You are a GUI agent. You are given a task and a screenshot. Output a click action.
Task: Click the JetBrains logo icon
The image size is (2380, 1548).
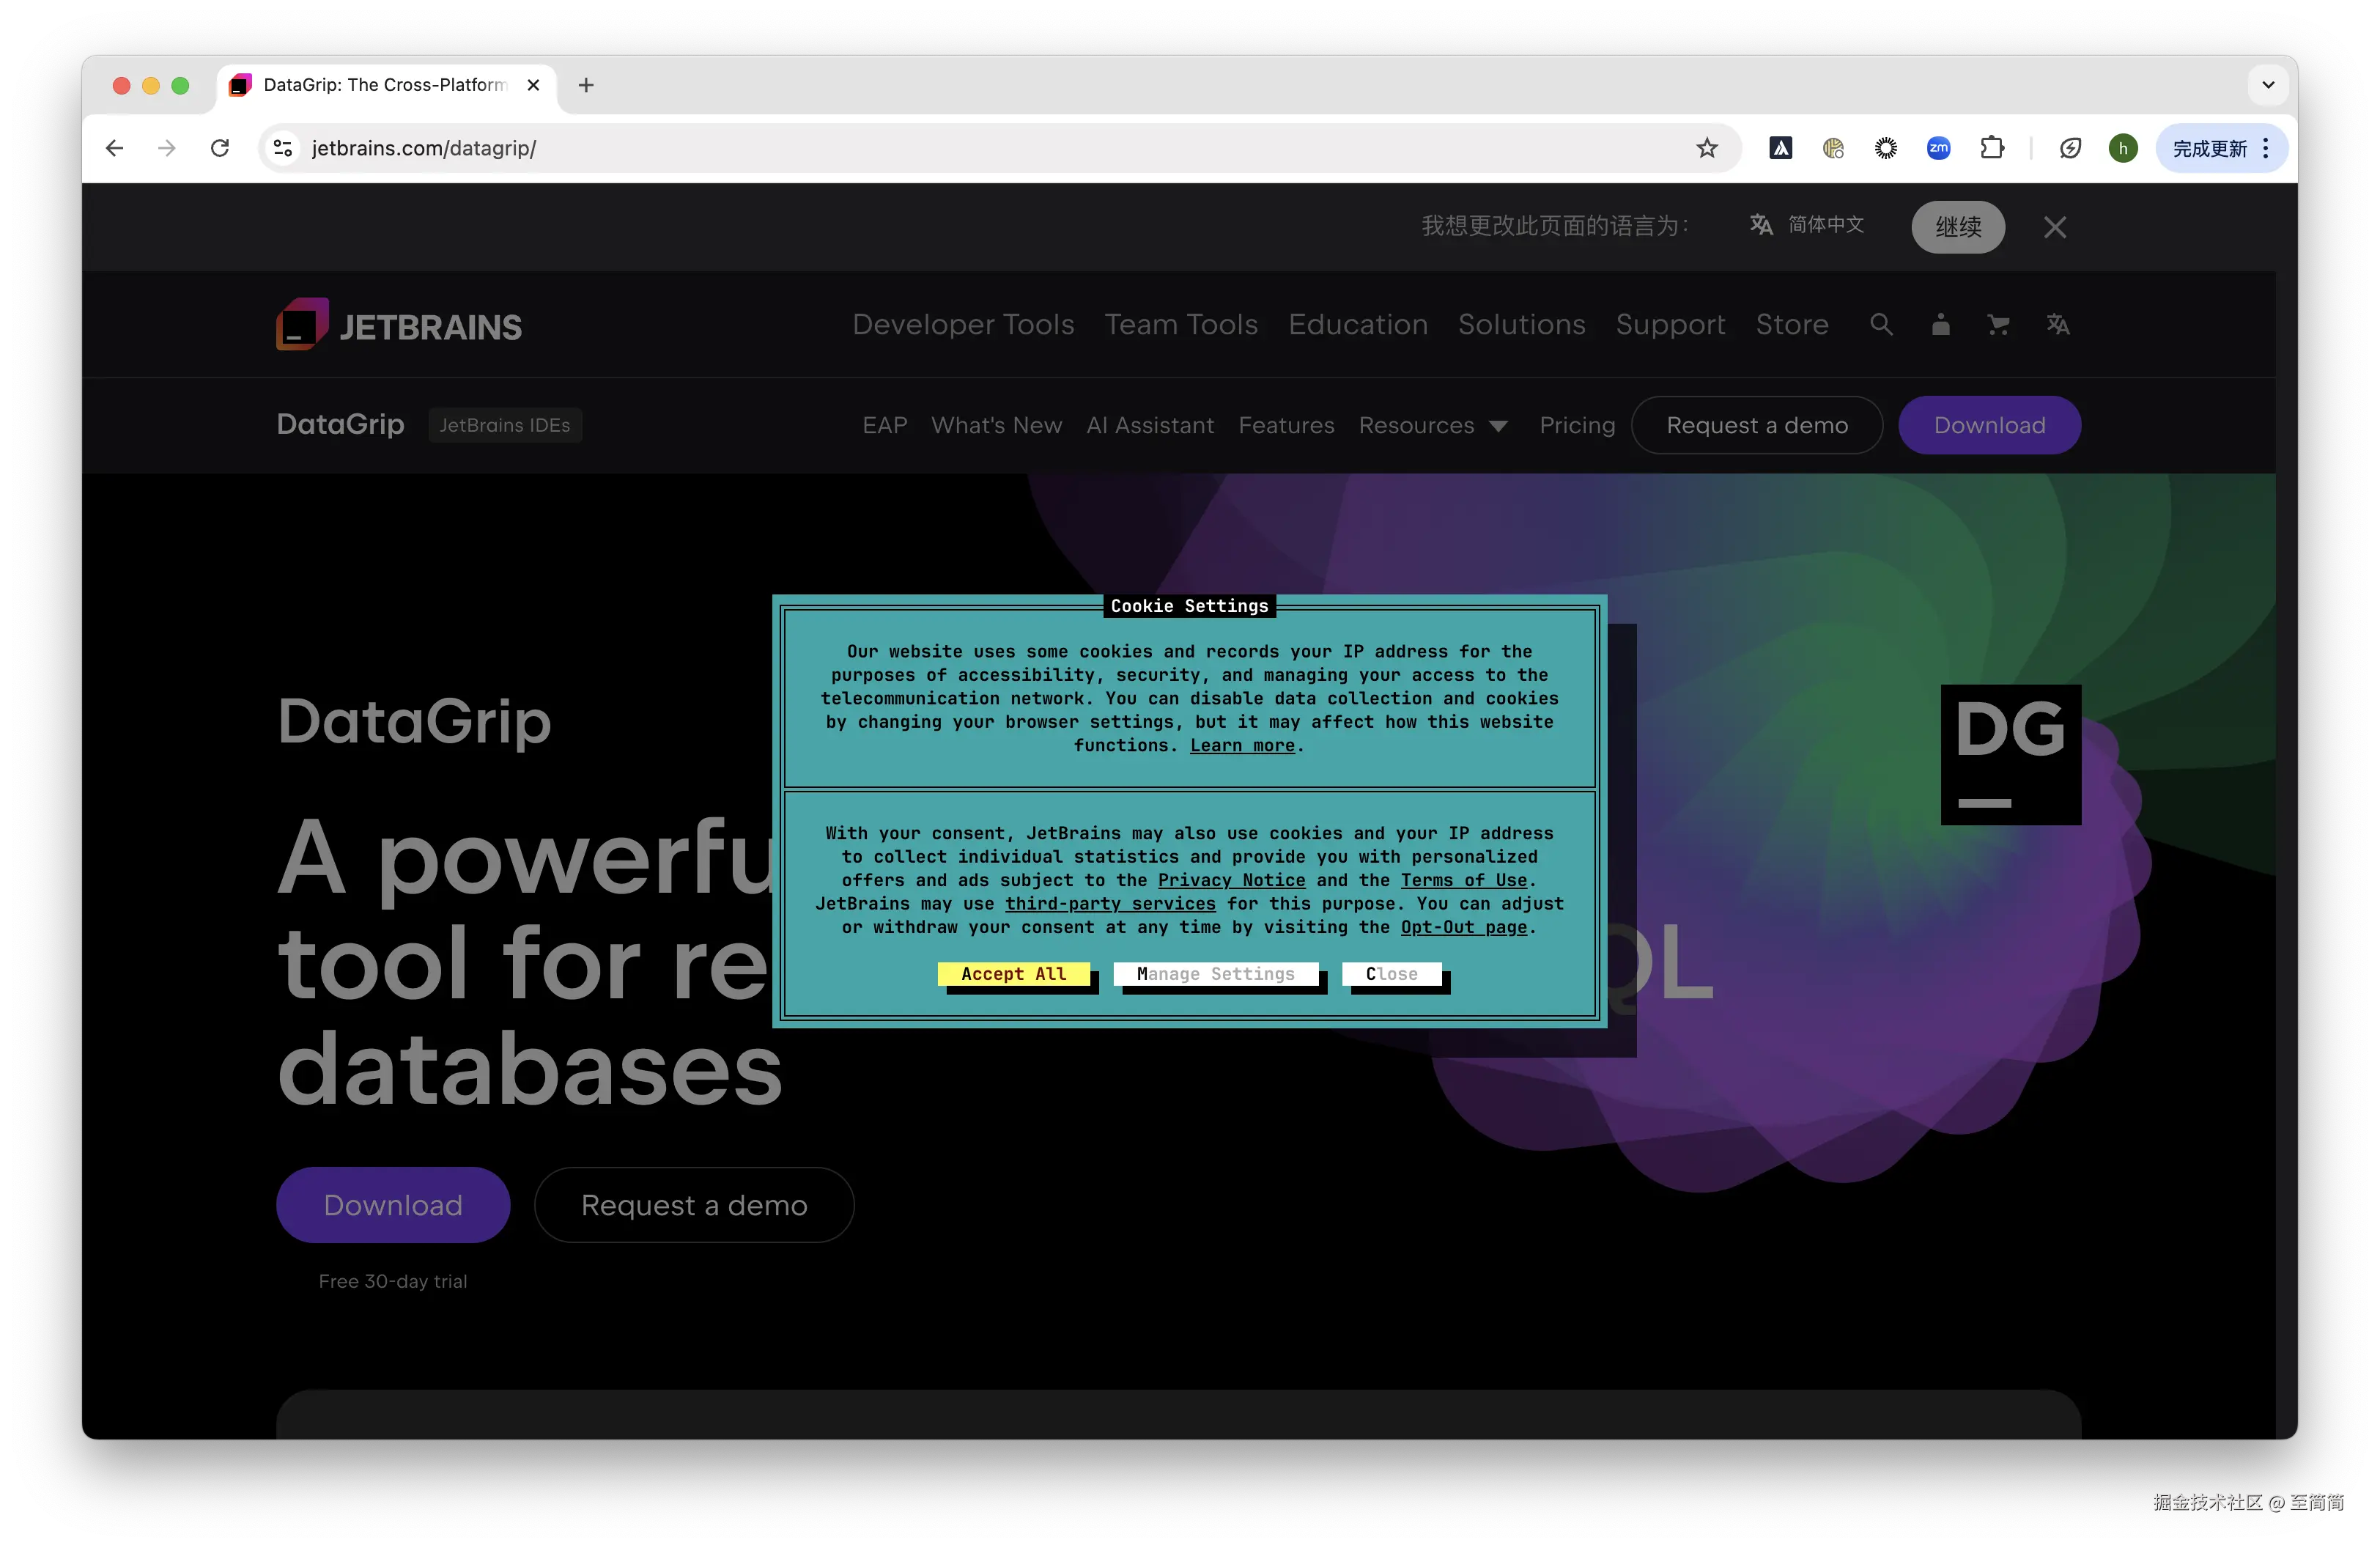302,324
